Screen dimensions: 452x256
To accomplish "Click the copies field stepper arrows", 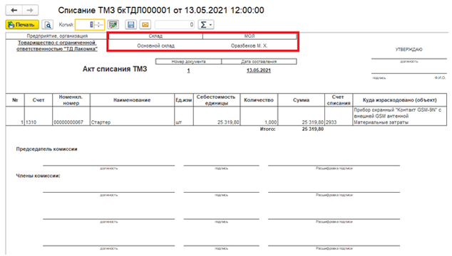I will click(x=99, y=25).
